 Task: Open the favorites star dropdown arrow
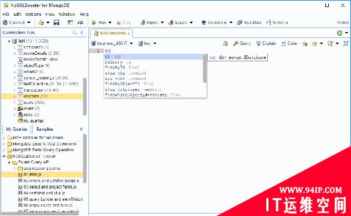tap(321, 44)
